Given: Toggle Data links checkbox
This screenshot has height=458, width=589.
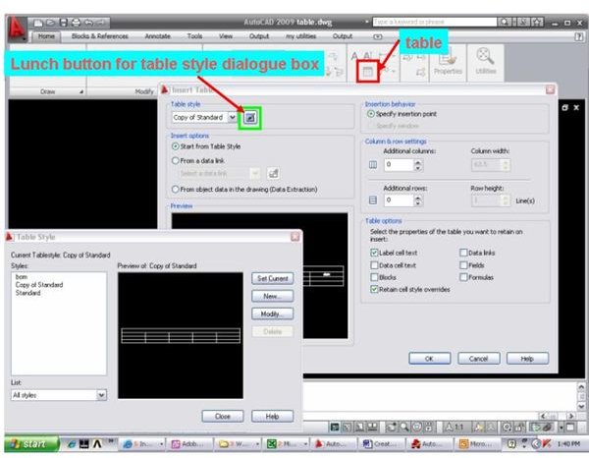Looking at the screenshot, I should (463, 253).
